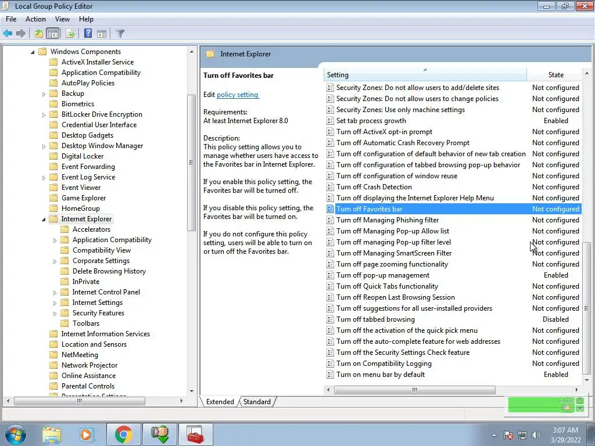Switch to the Extended tab
This screenshot has width=595, height=446.
tap(220, 402)
